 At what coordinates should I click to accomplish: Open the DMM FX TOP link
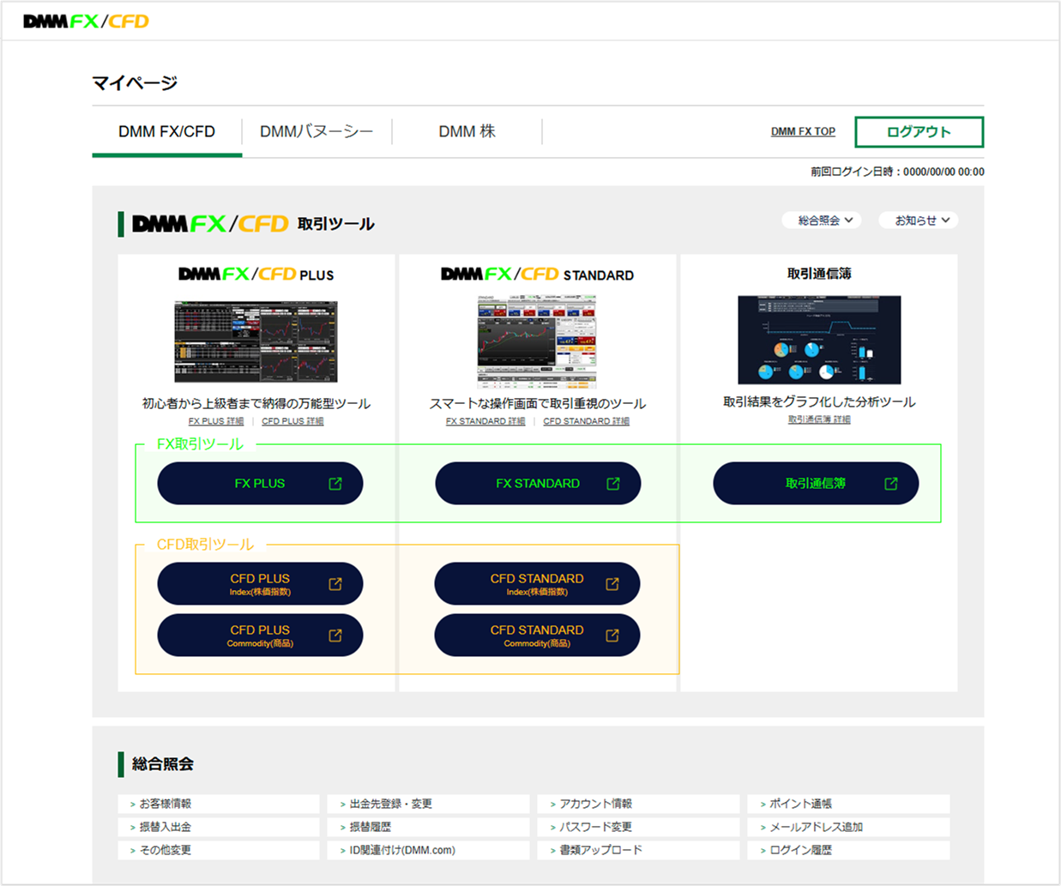pos(803,130)
